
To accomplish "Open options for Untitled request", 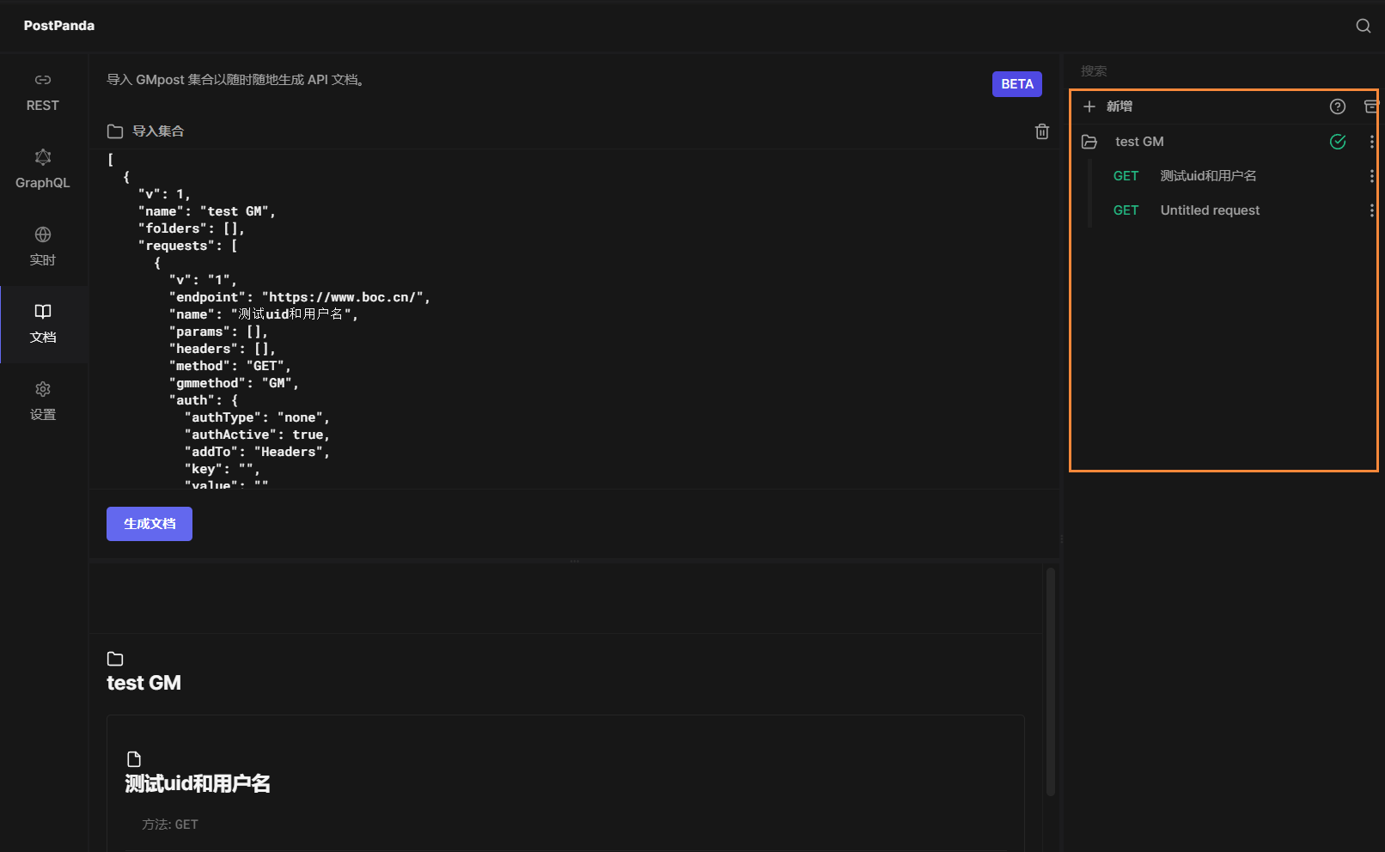I will pos(1371,210).
